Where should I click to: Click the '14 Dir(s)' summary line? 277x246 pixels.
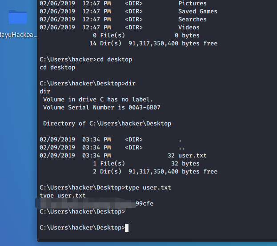(x=153, y=44)
